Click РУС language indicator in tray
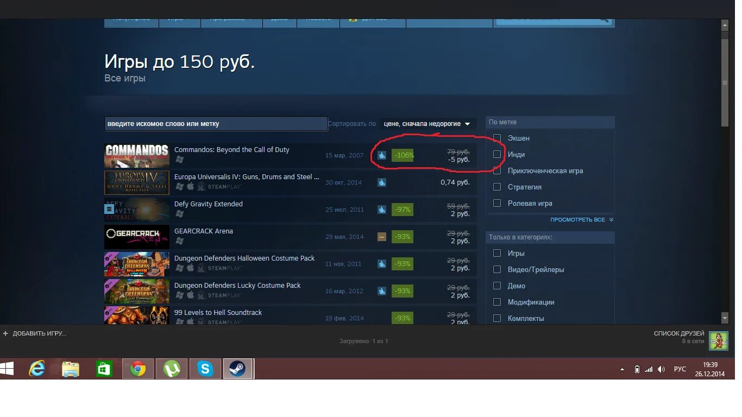This screenshot has height=417, width=742. click(680, 369)
